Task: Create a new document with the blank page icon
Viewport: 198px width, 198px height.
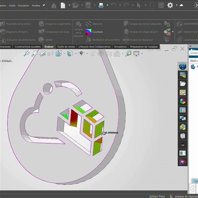Action: (63, 6)
